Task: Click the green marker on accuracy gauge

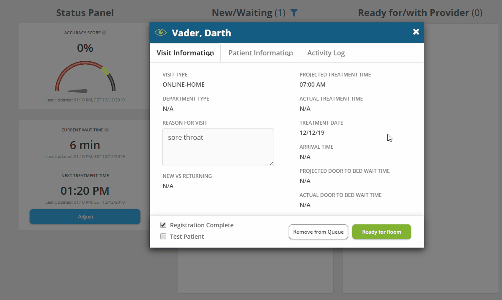Action: [x=105, y=71]
